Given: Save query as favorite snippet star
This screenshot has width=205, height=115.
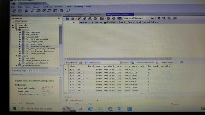Looking at the screenshot, I should tap(152, 18).
